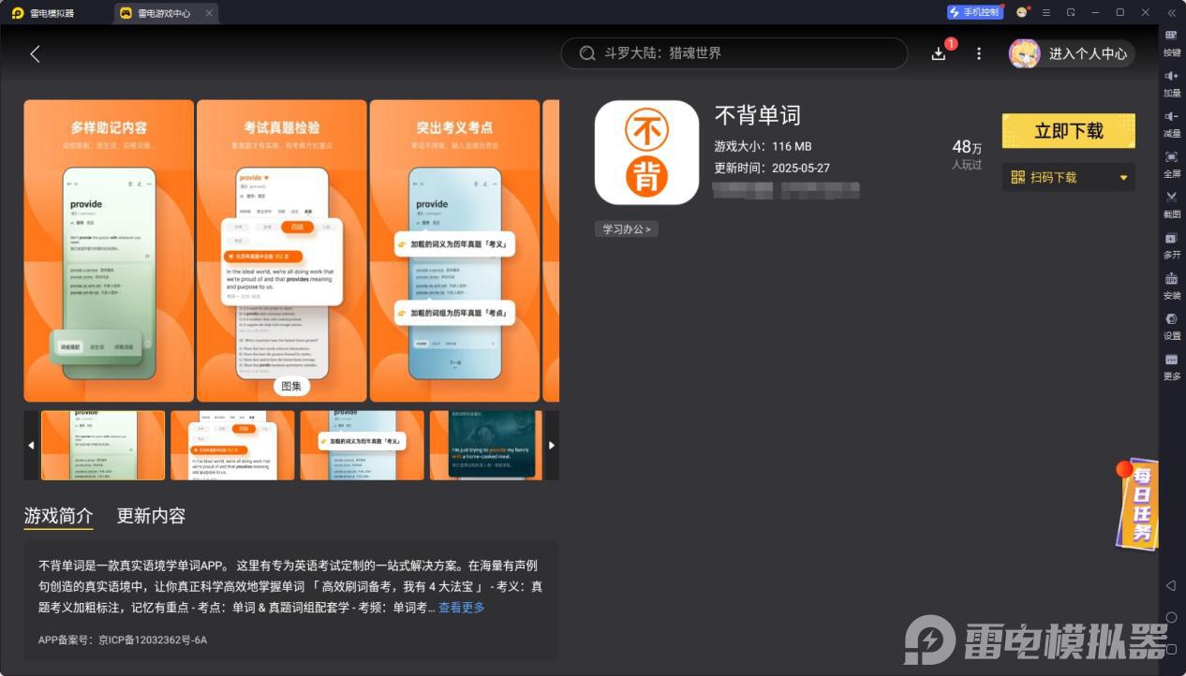Click the Android recents square button
1186x676 pixels.
pyautogui.click(x=1171, y=649)
